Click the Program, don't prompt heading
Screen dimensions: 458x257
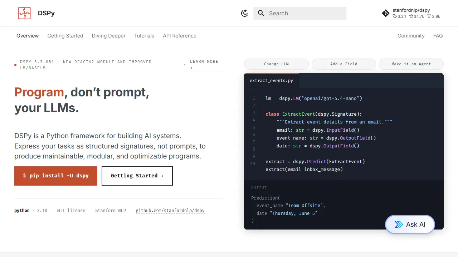coord(82,100)
